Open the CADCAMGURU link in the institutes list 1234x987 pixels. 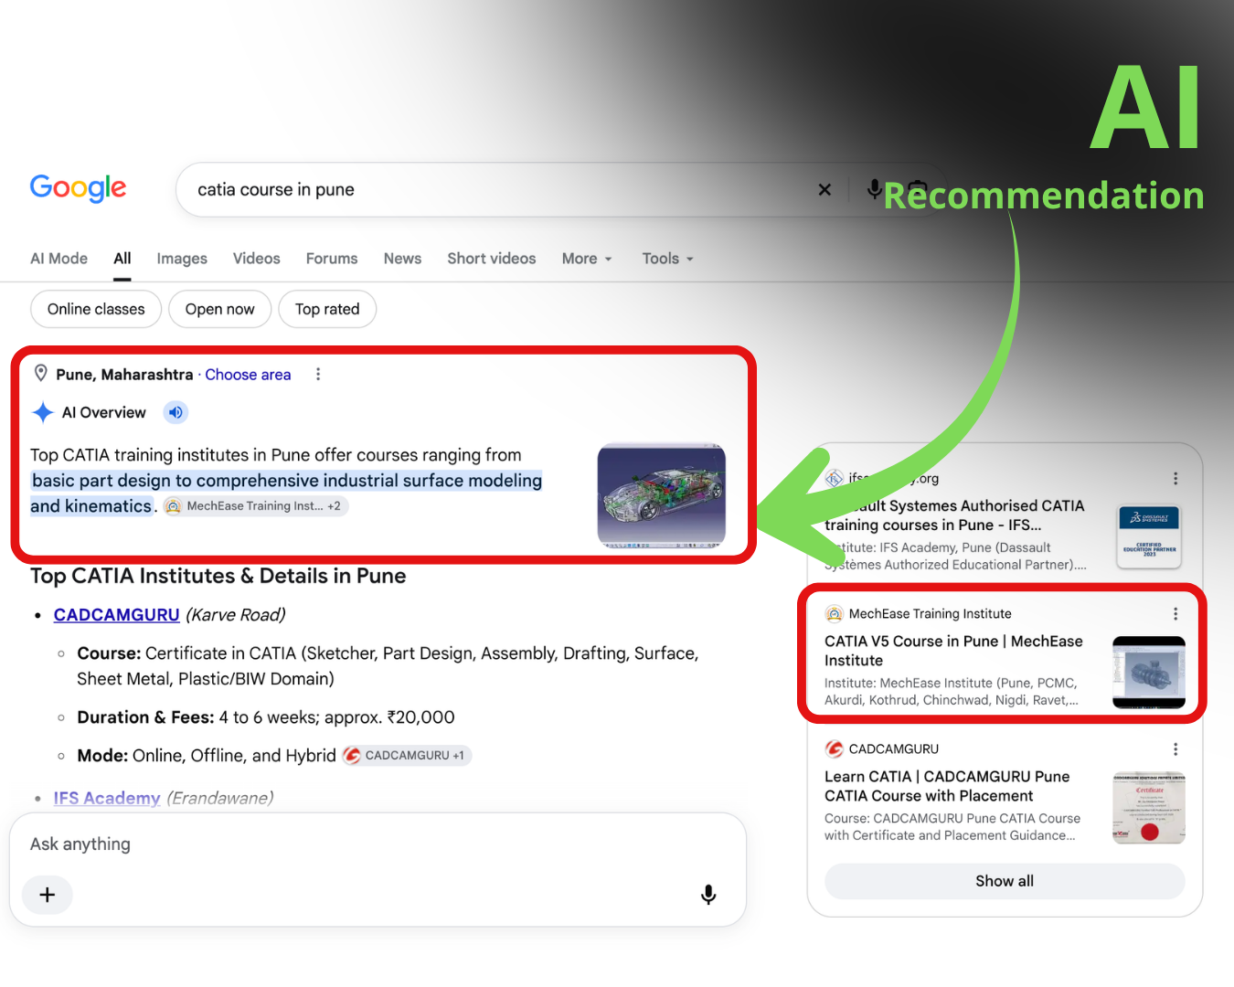click(116, 614)
